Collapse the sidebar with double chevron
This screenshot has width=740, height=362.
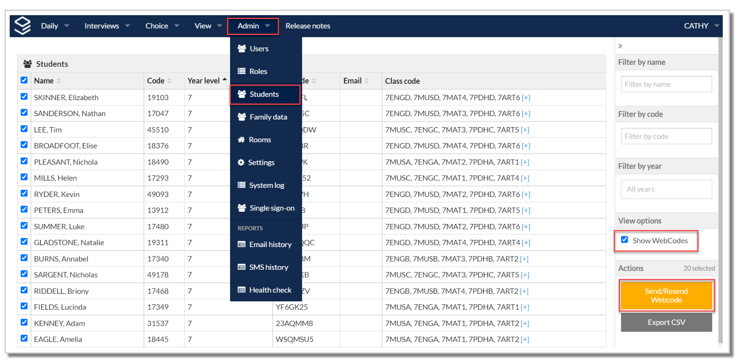(620, 46)
